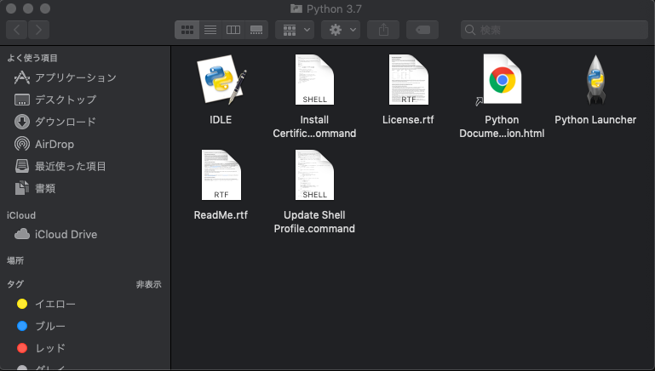The width and height of the screenshot is (655, 371).
Task: Click the iCloud Drive cloud icon
Action: click(22, 234)
